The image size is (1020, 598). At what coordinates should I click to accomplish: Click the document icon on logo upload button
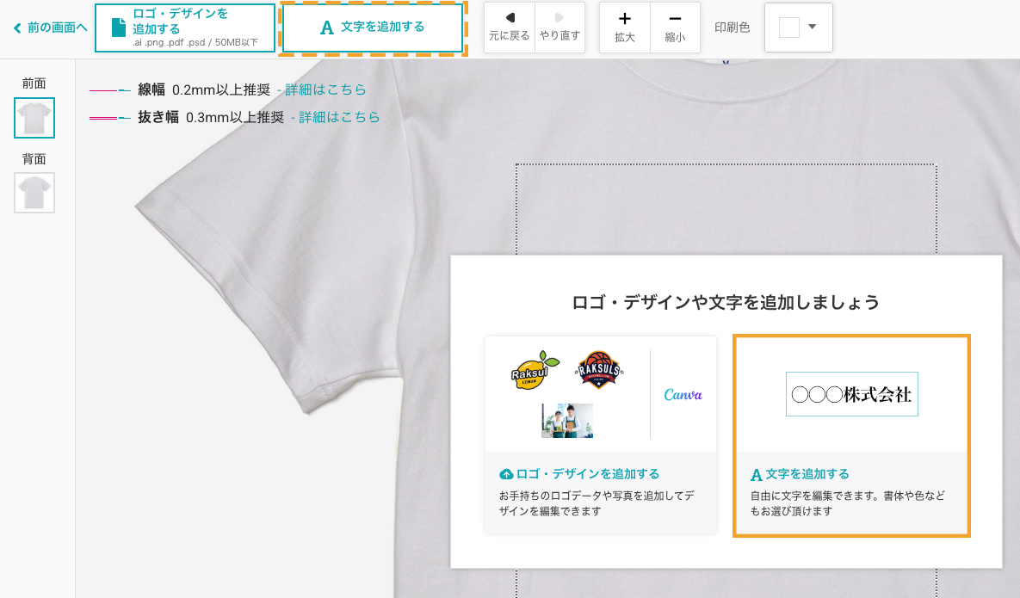tap(119, 28)
